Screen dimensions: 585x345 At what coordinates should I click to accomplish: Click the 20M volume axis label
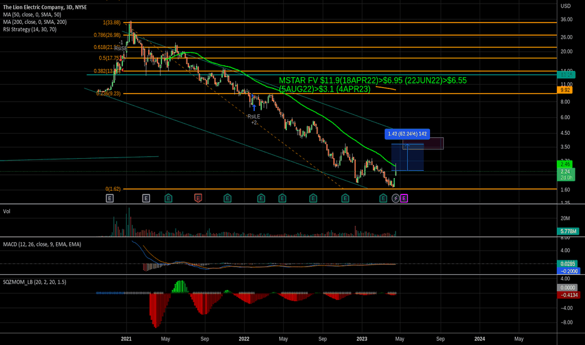[565, 218]
